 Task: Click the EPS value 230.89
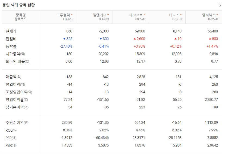pos(67,122)
